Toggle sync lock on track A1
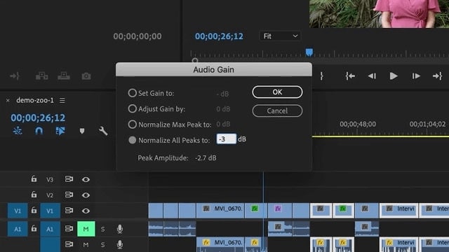This screenshot has height=252, width=449. click(69, 229)
